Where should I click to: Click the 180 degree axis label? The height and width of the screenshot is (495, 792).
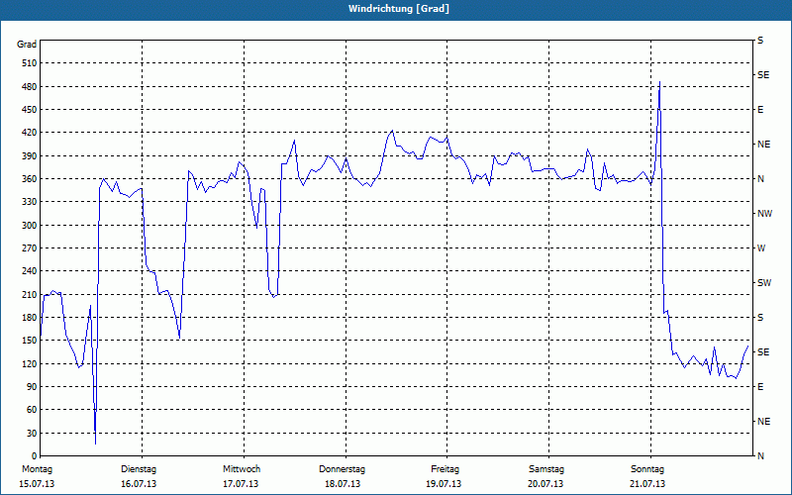coord(30,318)
